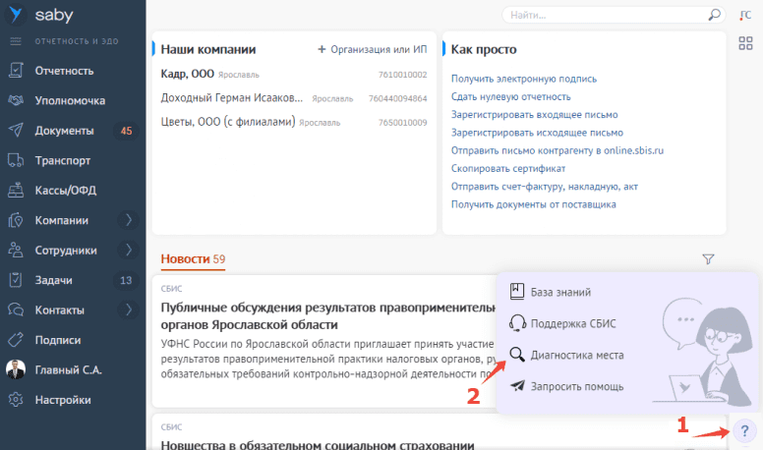Viewport: 763px width, 450px height.
Task: Click the magnifier icon in the search box
Action: (x=714, y=15)
